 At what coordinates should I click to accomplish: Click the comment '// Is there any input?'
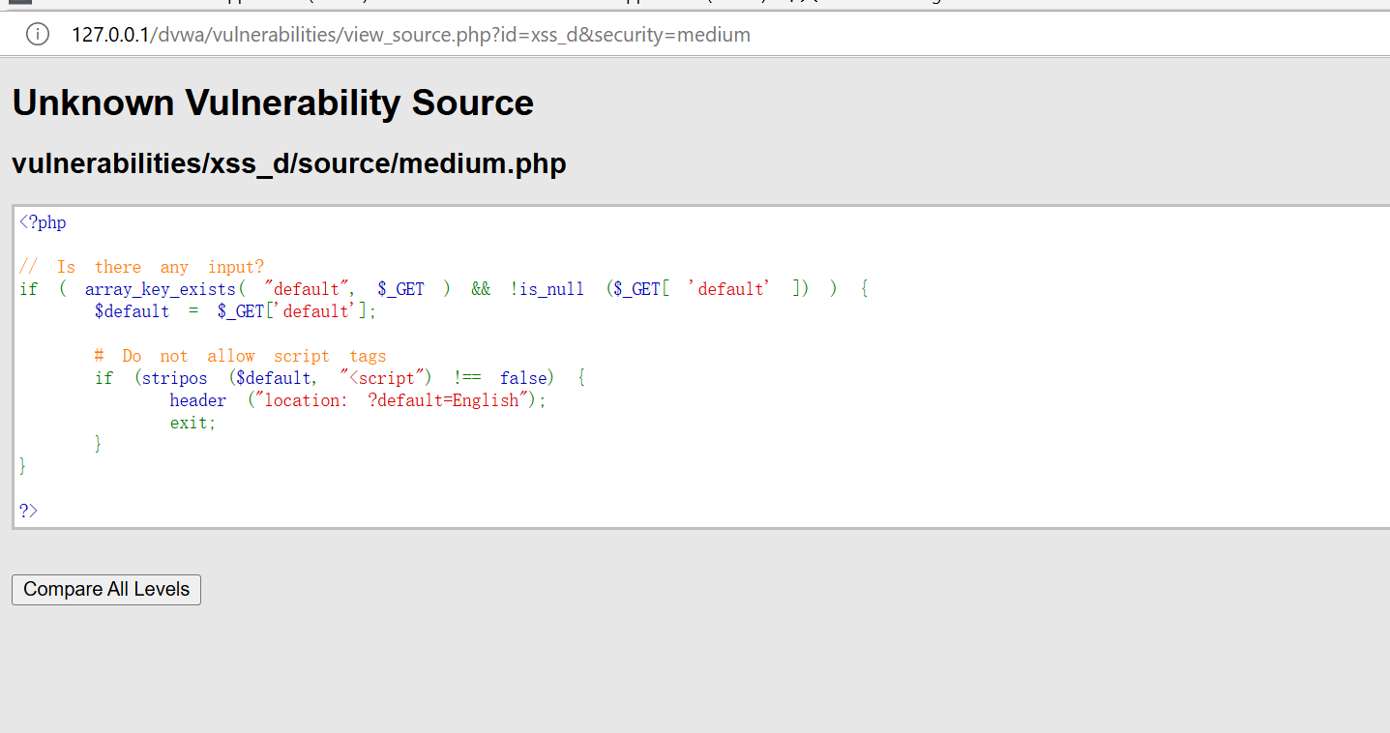click(x=141, y=267)
